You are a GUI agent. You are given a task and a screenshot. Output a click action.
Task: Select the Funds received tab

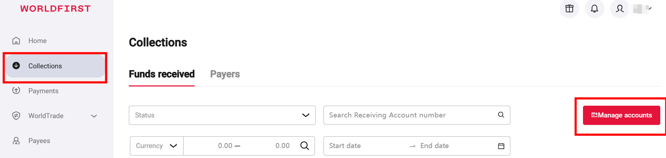[x=162, y=74]
